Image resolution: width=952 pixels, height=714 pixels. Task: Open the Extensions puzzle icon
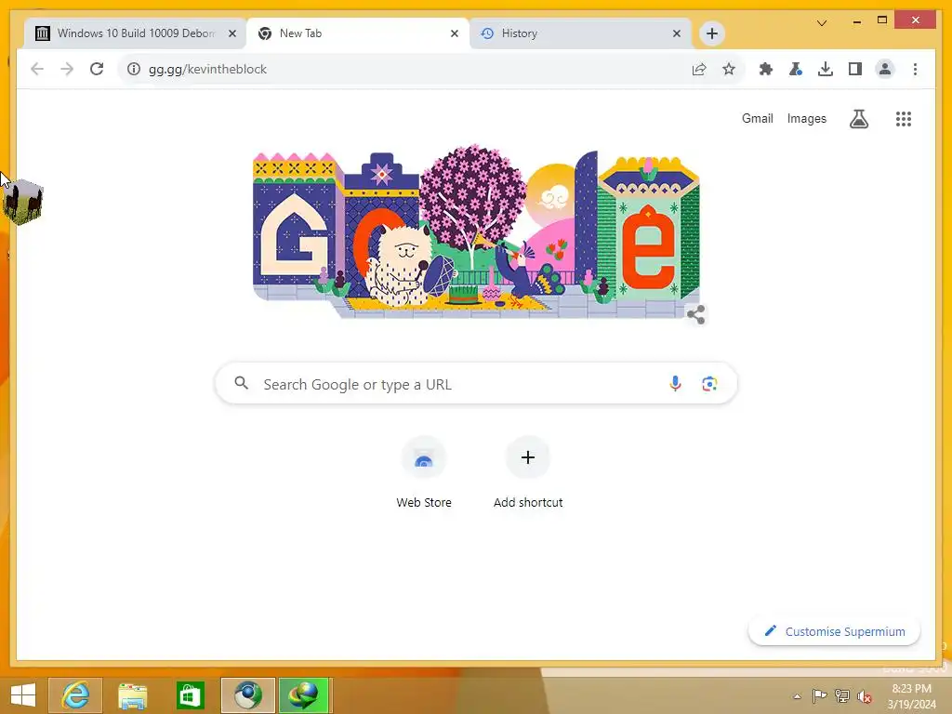(x=766, y=69)
